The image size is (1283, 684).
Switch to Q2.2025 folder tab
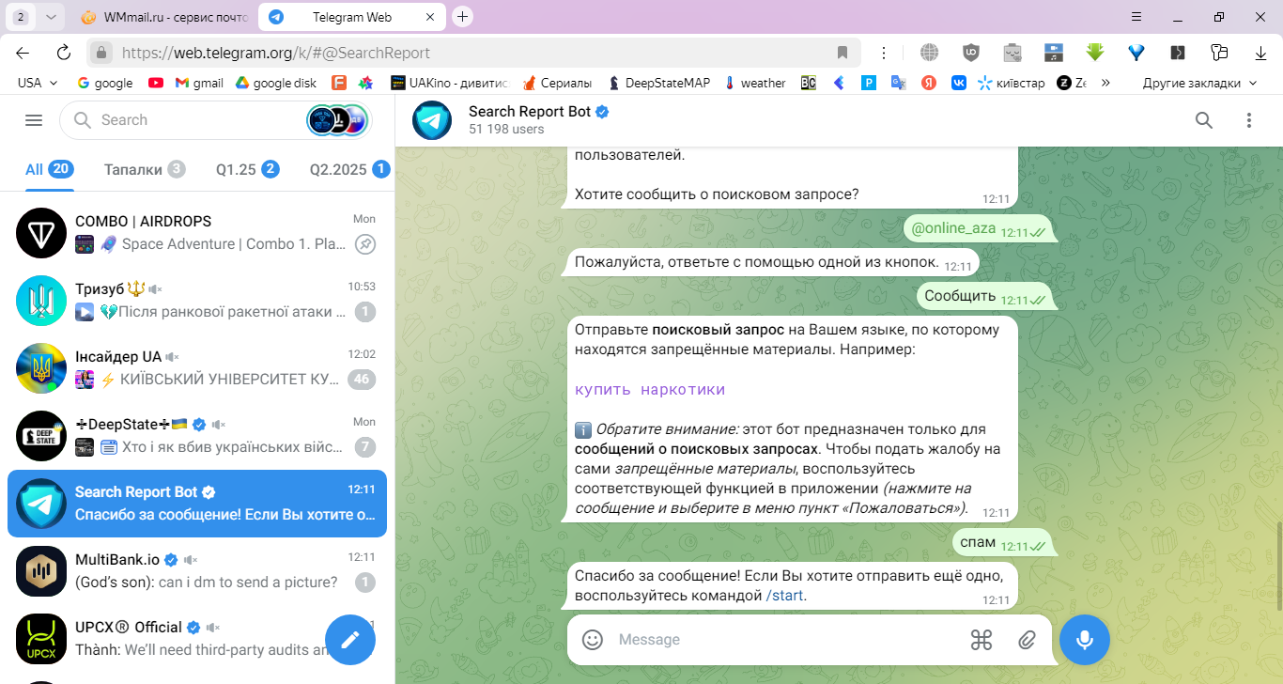349,169
